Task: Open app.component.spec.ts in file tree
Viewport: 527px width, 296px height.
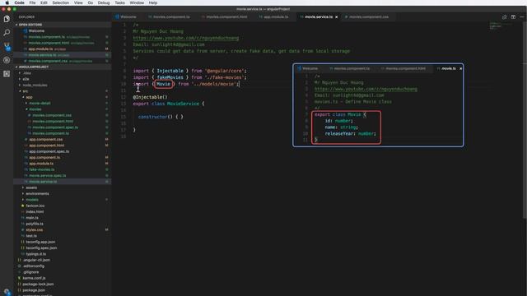Action: click(x=49, y=151)
